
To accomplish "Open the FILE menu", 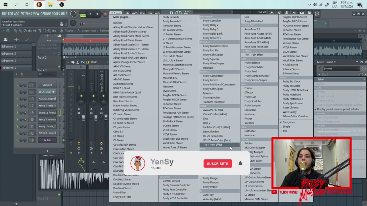I will tap(4, 14).
